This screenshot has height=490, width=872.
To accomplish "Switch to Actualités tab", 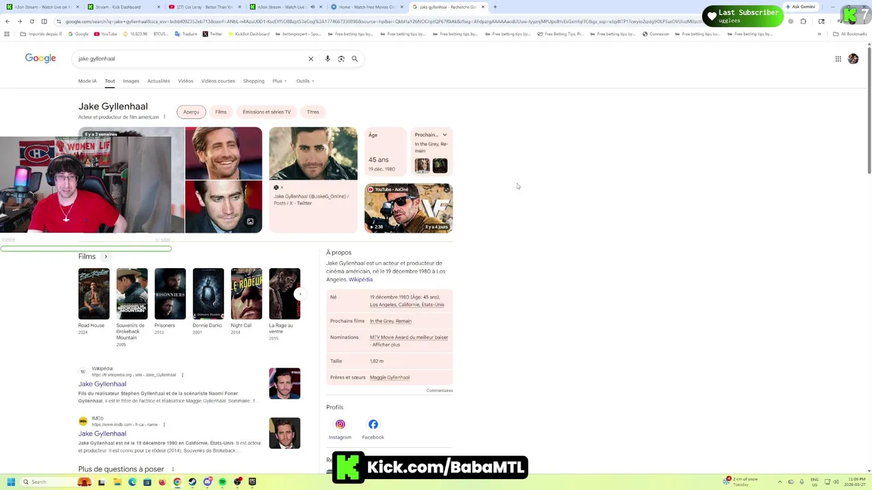I will click(x=159, y=81).
